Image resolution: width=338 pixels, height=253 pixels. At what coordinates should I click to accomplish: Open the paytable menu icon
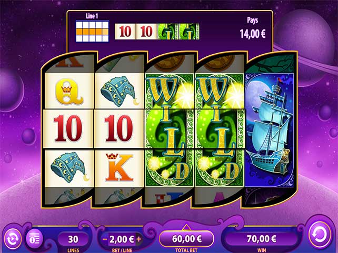coord(35,239)
